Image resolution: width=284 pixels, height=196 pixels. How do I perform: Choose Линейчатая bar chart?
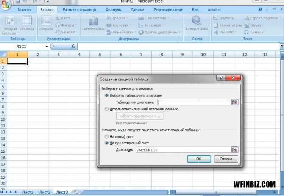click(121, 32)
